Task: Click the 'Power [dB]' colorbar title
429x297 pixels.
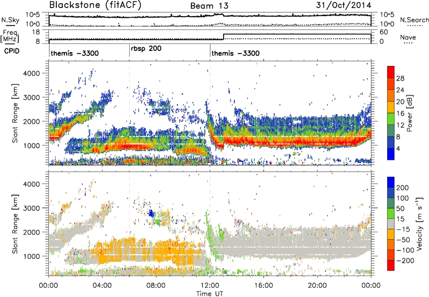Action: point(409,113)
